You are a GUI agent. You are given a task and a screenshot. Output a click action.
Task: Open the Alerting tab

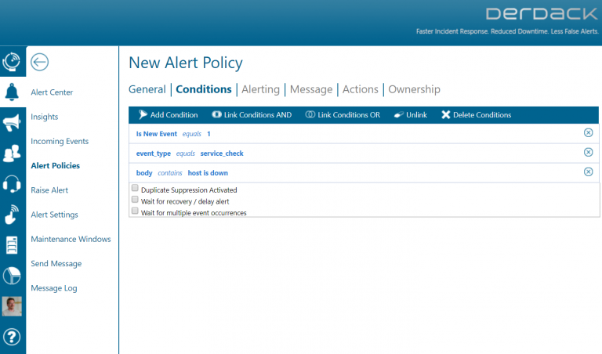tap(261, 89)
